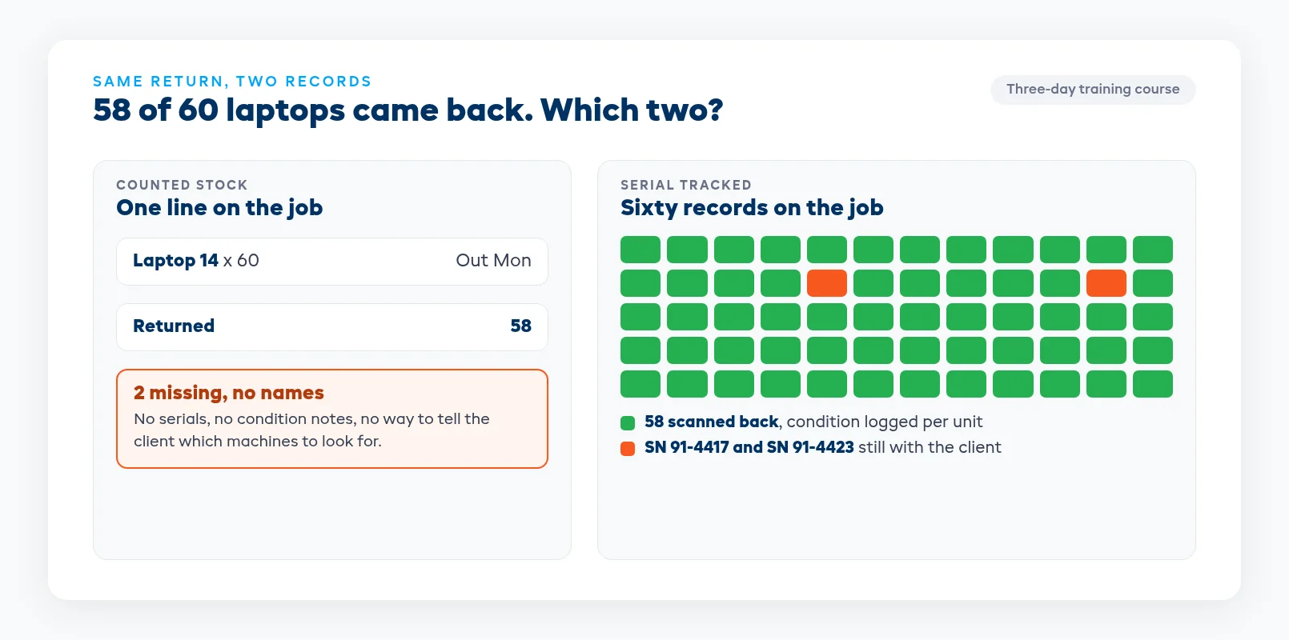Select the last green square in bottom row
Screen dimensions: 1289x640
pos(1153,384)
